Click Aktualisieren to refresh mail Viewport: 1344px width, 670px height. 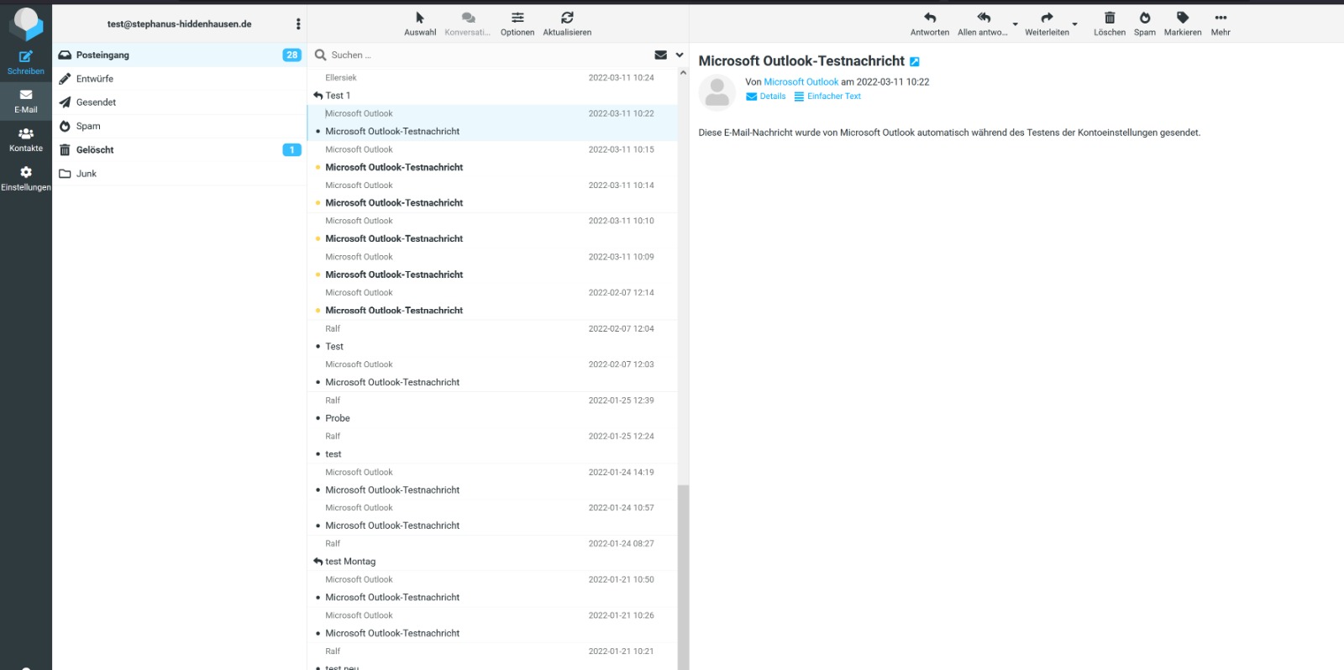(567, 24)
